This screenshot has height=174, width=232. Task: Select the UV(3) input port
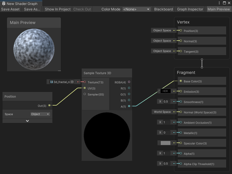coord(85,88)
